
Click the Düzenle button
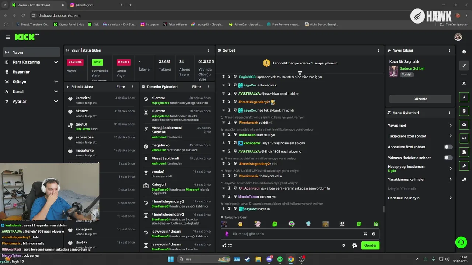pyautogui.click(x=420, y=99)
